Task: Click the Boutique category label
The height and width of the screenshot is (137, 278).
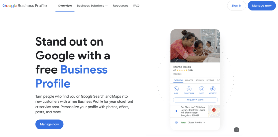Action: pos(177,74)
